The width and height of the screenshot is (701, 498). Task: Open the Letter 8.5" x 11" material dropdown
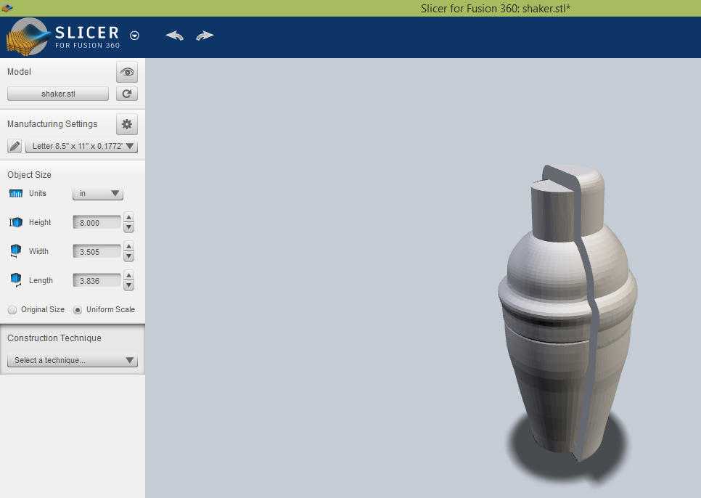[x=81, y=146]
